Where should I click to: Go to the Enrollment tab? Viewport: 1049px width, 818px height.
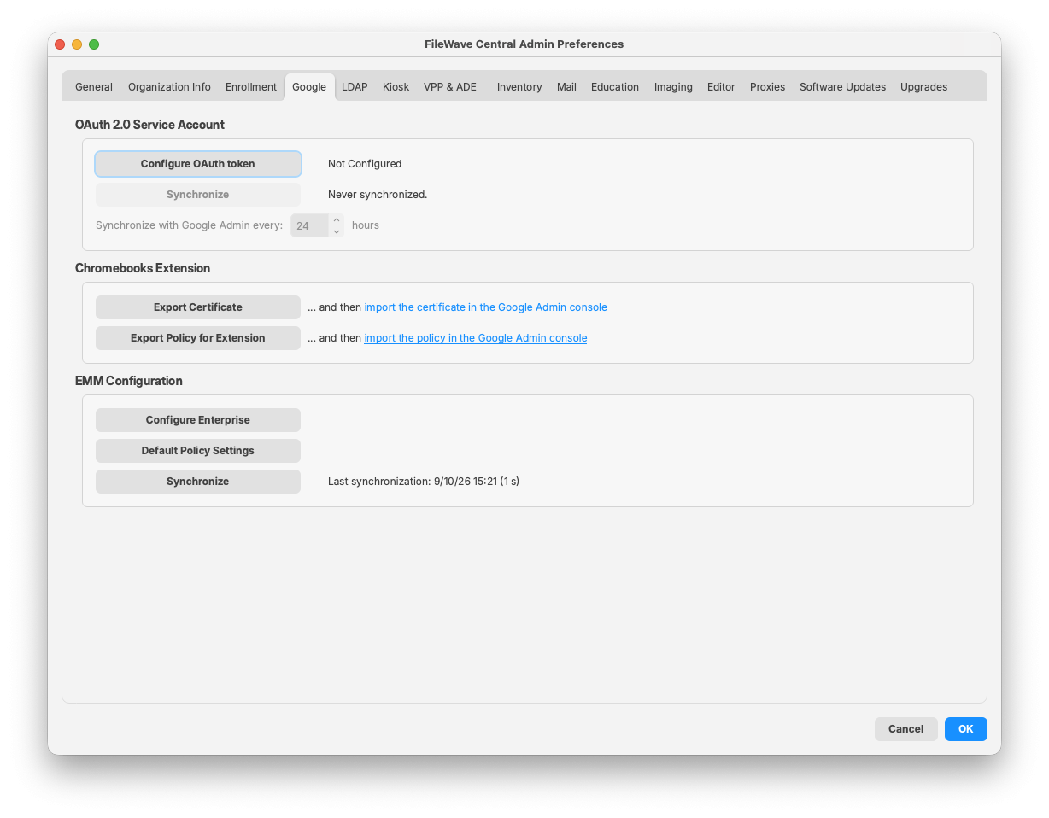(251, 87)
